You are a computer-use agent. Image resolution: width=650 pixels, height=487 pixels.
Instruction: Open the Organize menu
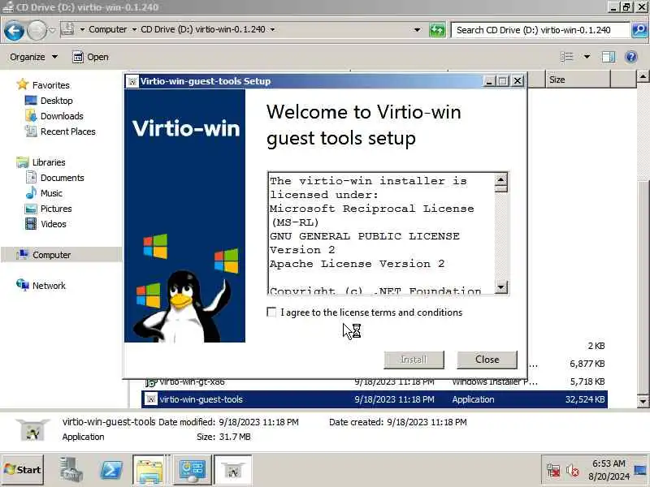(x=33, y=57)
